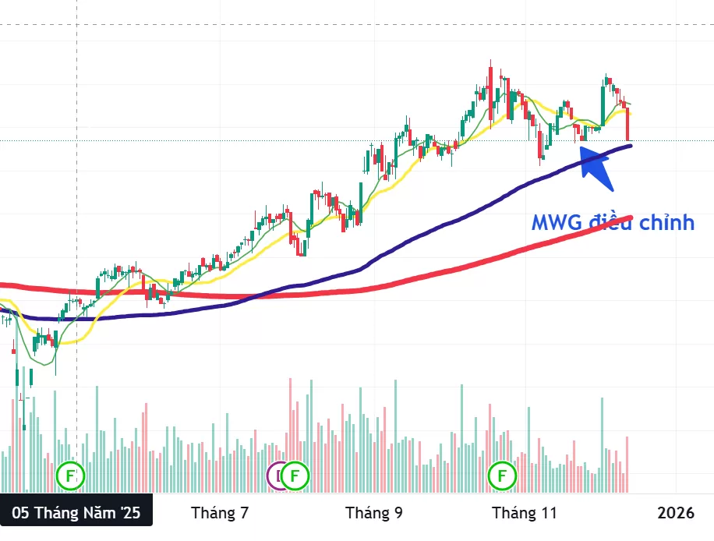Viewport: 714px width, 541px height.
Task: Click the '2026' time axis label
Action: [x=675, y=513]
